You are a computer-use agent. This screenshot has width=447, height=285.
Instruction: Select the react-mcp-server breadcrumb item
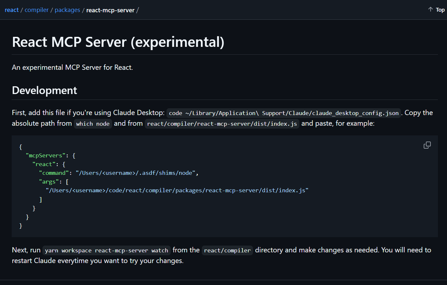coord(110,10)
